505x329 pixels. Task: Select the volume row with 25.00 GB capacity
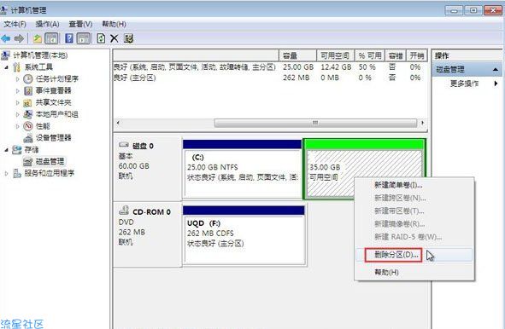click(x=270, y=67)
